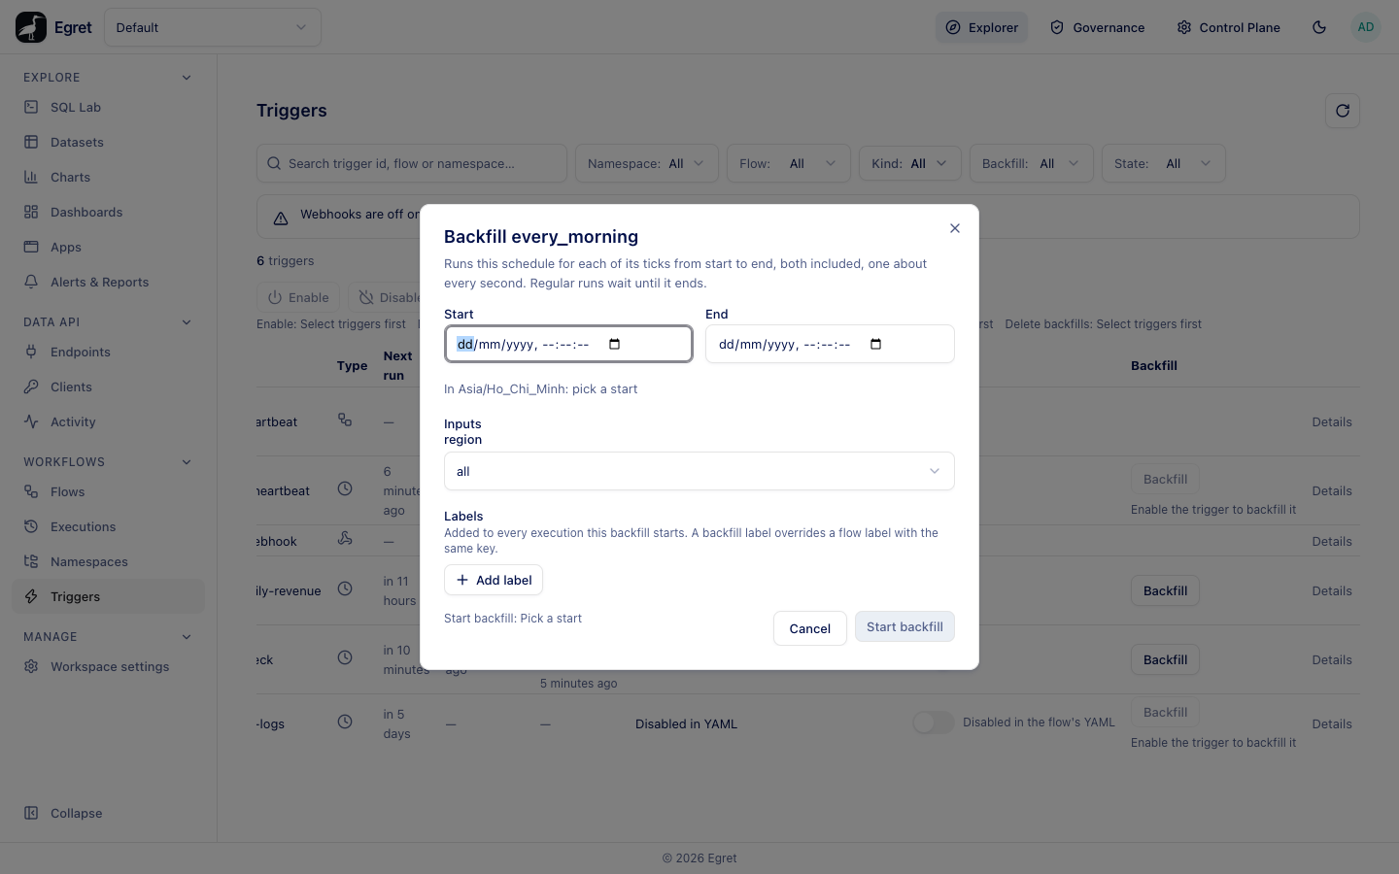Open the Start date calendar picker icon
Screen dimensions: 1399x874
(614, 344)
